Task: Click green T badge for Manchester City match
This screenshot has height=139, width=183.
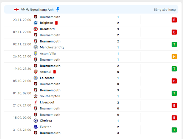Action: (x=174, y=44)
